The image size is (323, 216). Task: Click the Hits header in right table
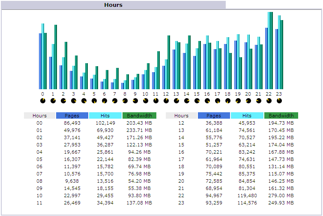(x=247, y=116)
